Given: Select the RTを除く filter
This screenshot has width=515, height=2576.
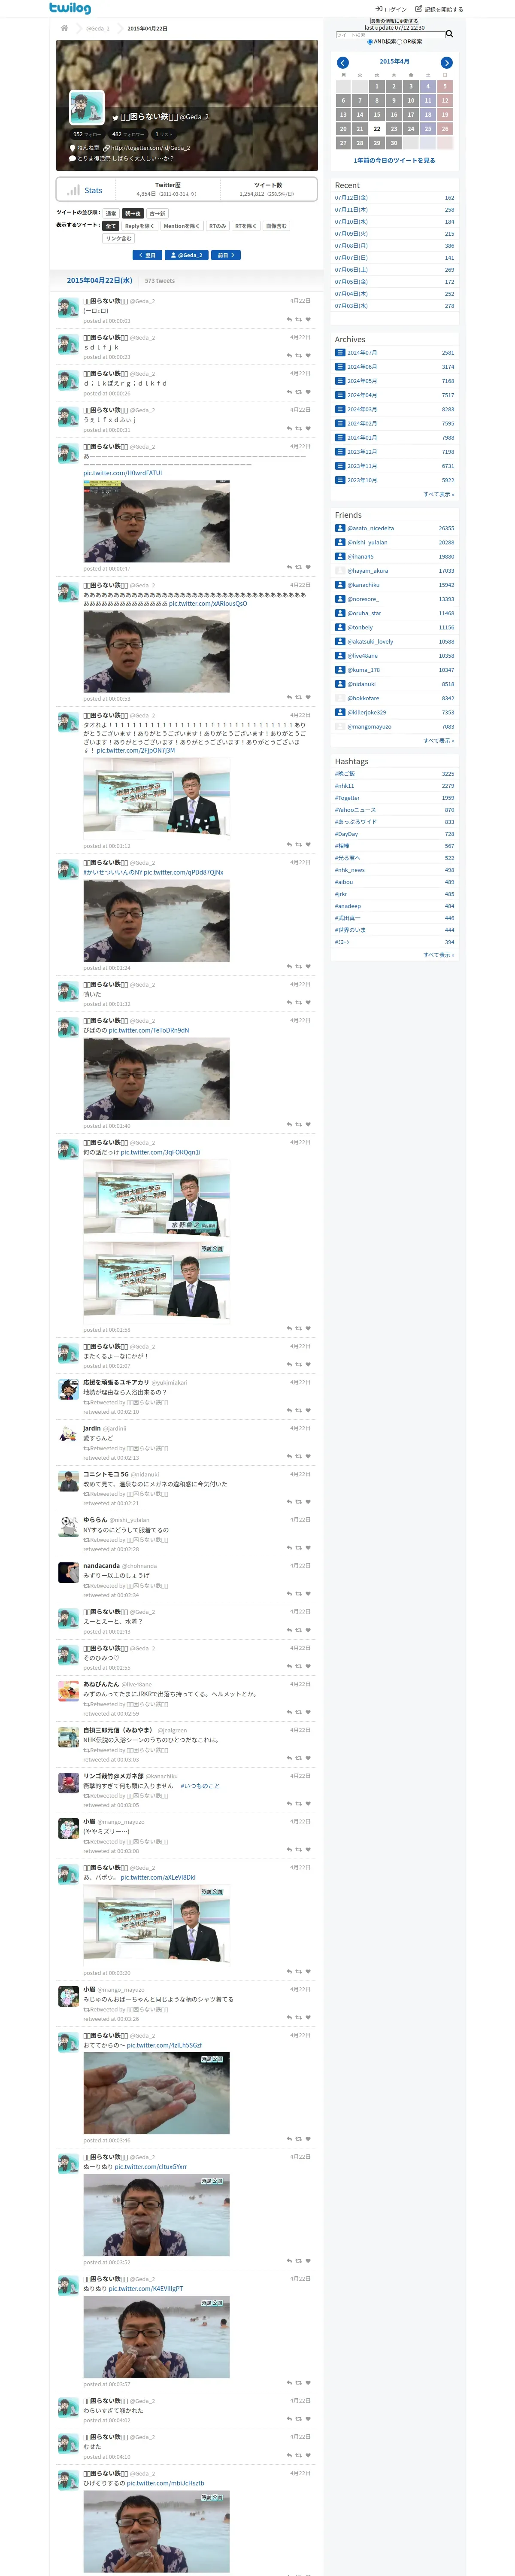Looking at the screenshot, I should pos(245,226).
